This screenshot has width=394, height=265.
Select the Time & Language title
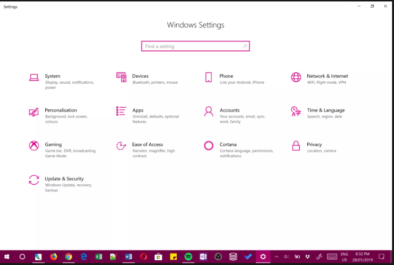(x=326, y=111)
